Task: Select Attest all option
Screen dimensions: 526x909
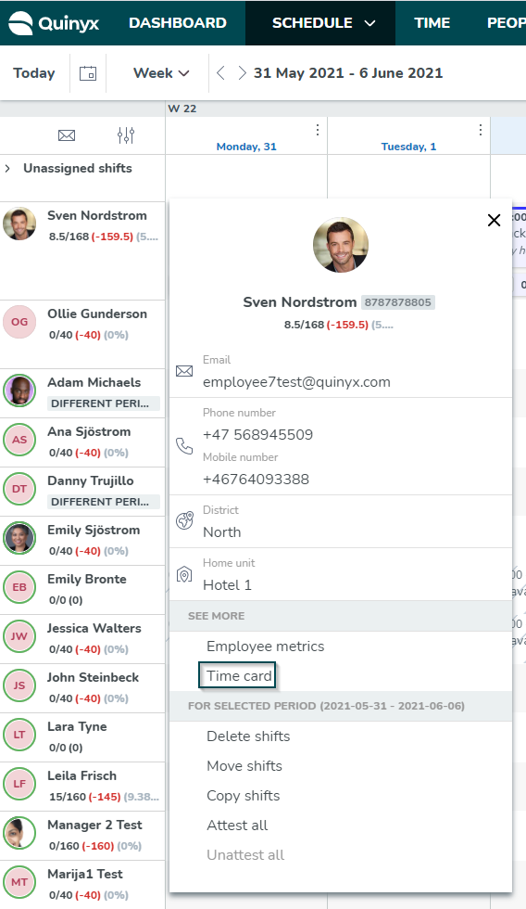Action: tap(237, 826)
